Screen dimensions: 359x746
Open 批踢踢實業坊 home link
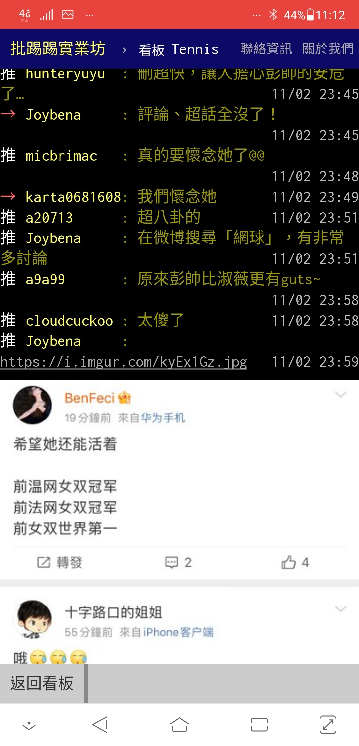58,48
